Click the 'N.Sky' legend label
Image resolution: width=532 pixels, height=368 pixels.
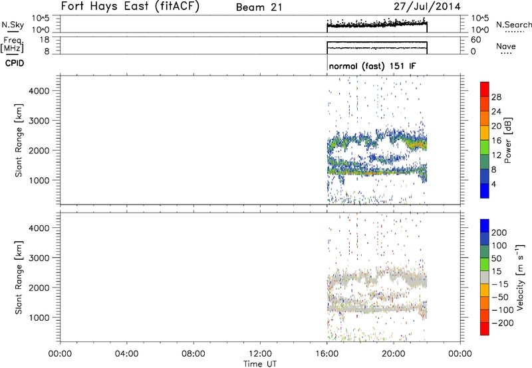[x=13, y=25]
